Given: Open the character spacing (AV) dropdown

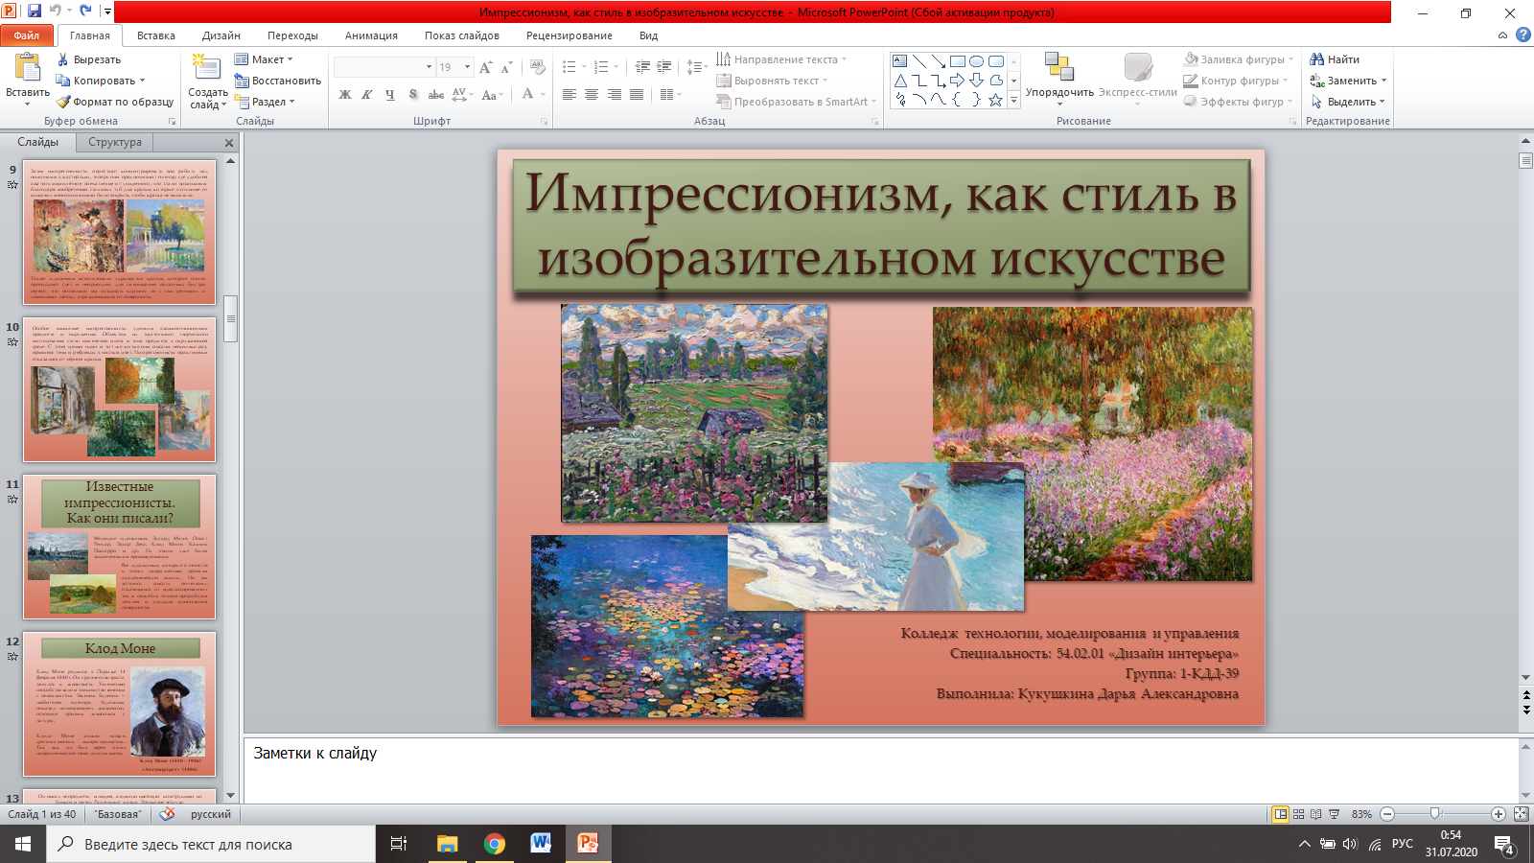Looking at the screenshot, I should [462, 94].
